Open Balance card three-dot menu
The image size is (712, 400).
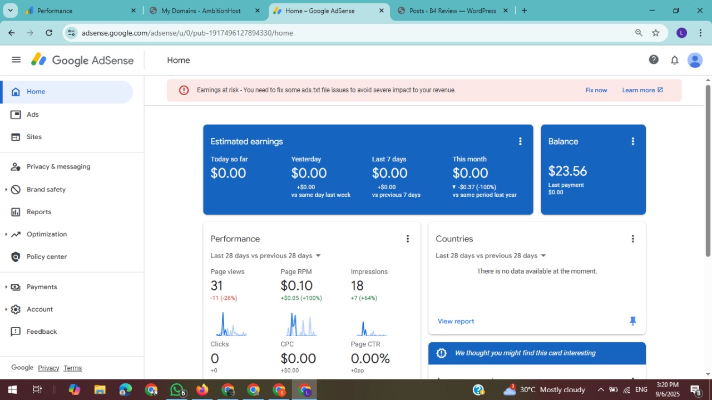pyautogui.click(x=632, y=141)
